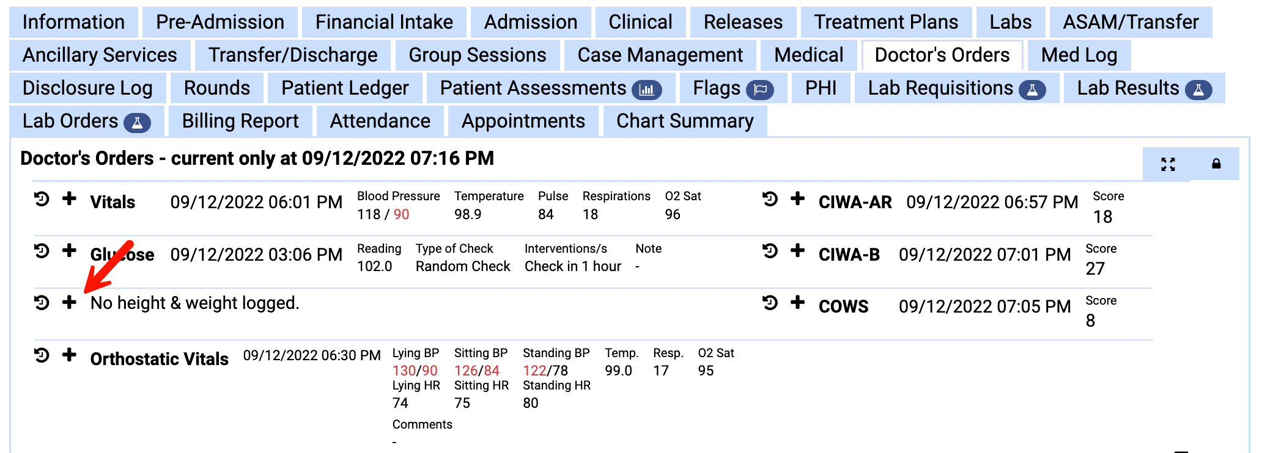Select the Flags tab
This screenshot has width=1262, height=453.
(732, 88)
